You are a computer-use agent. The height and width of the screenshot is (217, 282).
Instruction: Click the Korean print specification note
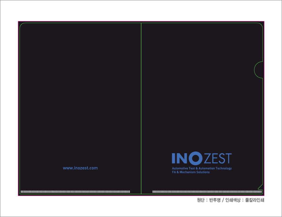(231, 200)
